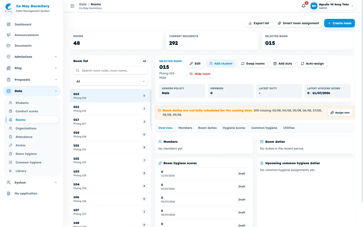Click Smart room assignment button
Screen dimensions: 363x227
click(298, 23)
